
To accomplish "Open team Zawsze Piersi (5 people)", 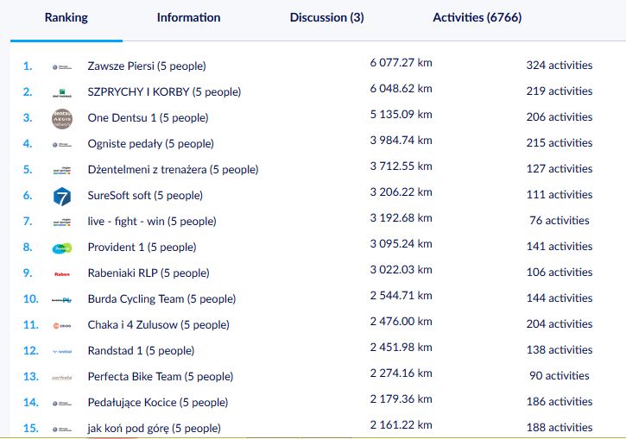I will [147, 66].
